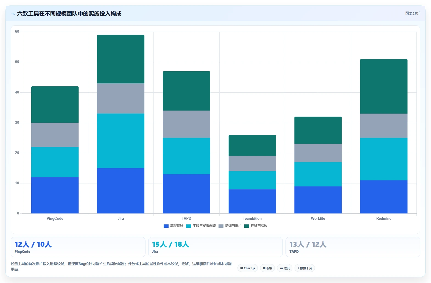Click the 50 tick on the y-axis

click(x=17, y=62)
